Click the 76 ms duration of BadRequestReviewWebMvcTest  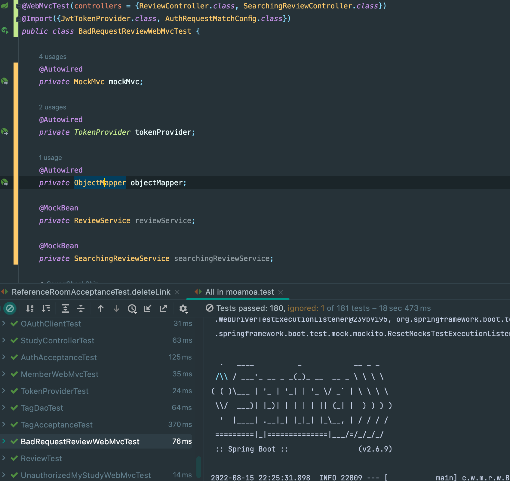pyautogui.click(x=182, y=441)
